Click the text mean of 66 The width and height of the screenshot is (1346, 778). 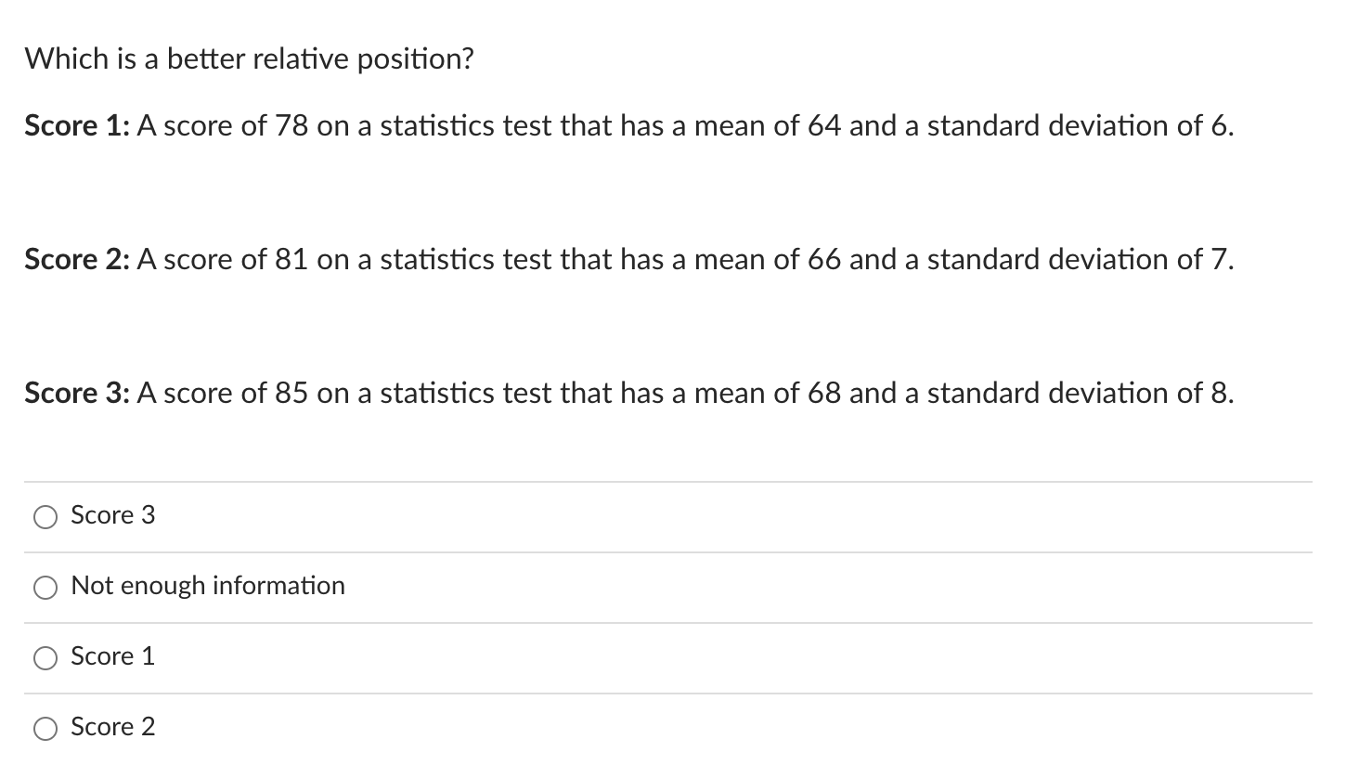point(768,260)
